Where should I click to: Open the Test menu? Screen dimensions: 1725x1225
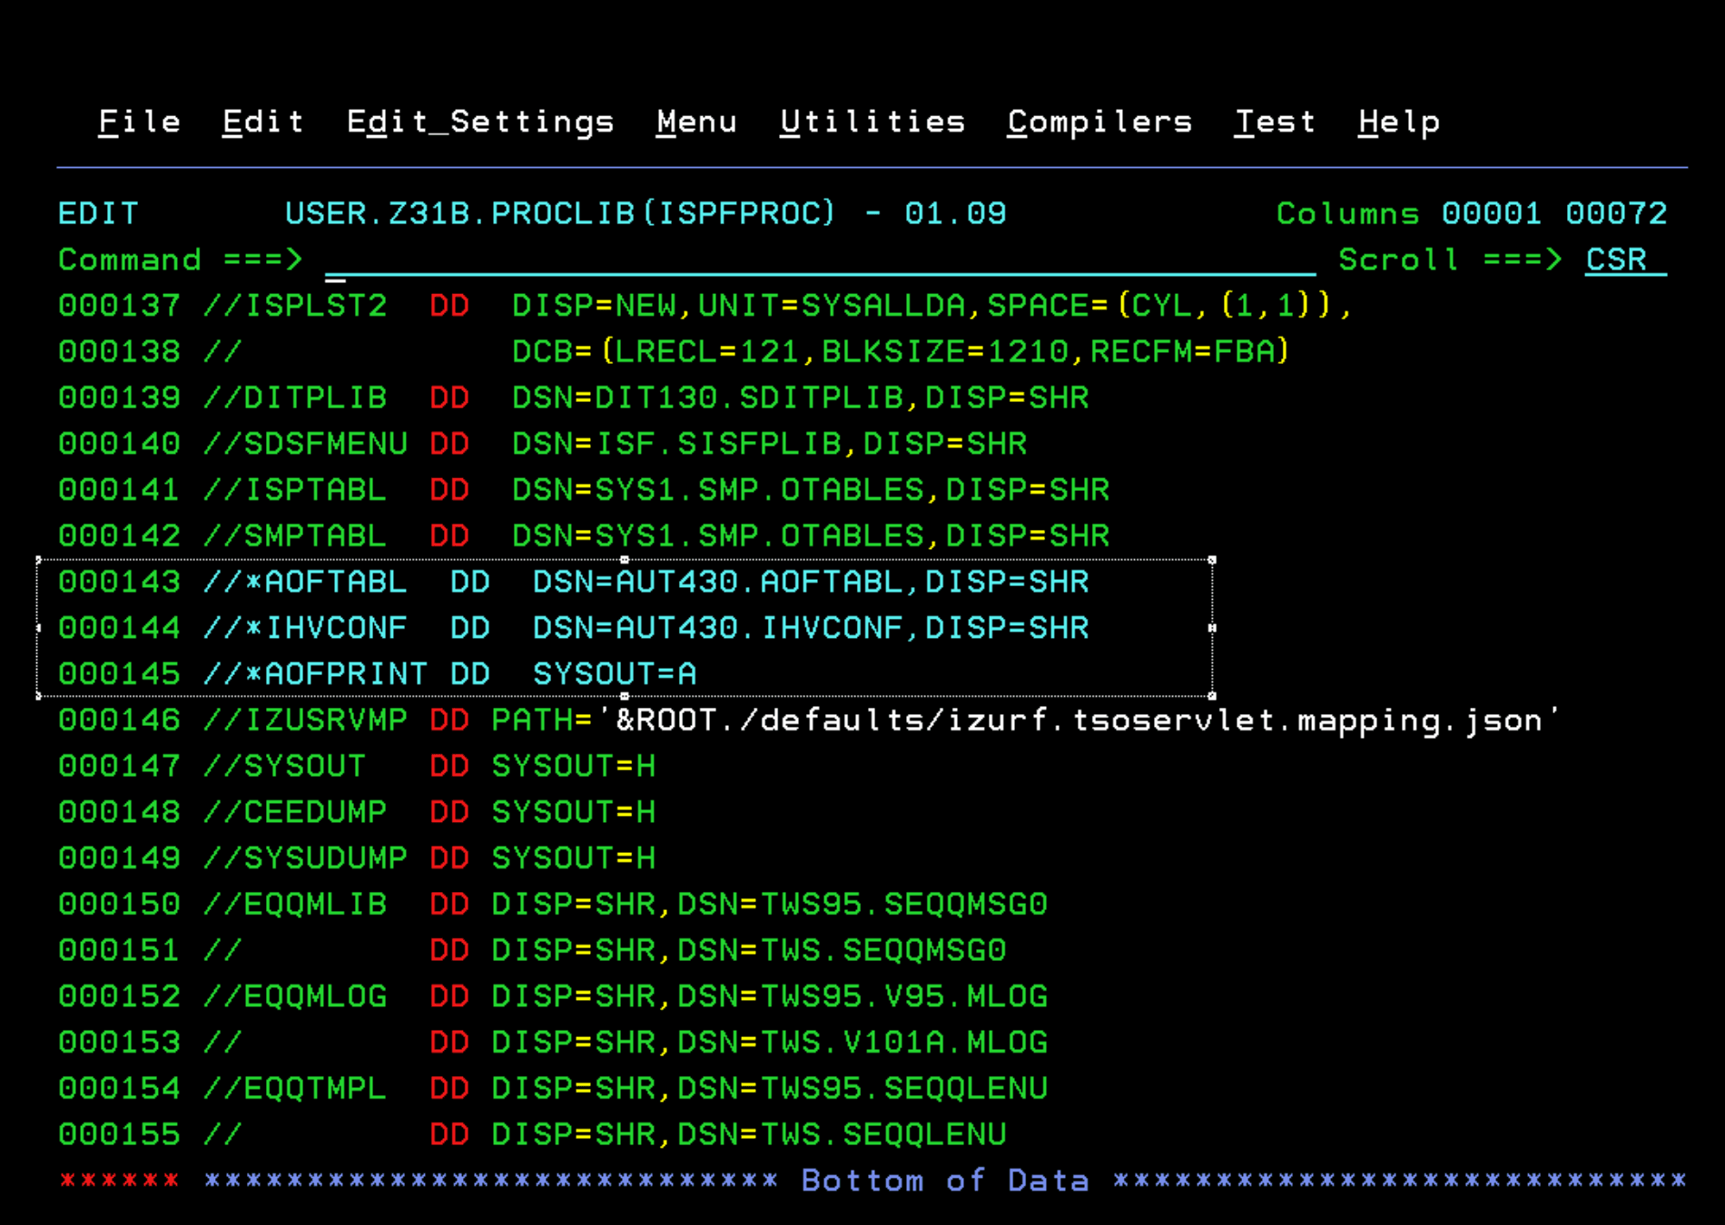tap(1276, 122)
